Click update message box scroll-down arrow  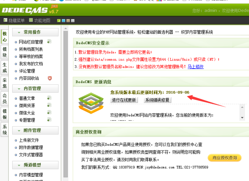(242, 117)
